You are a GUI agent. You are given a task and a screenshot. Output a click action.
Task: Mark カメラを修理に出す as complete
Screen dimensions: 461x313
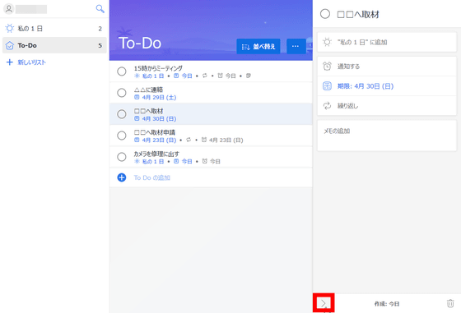tap(122, 157)
